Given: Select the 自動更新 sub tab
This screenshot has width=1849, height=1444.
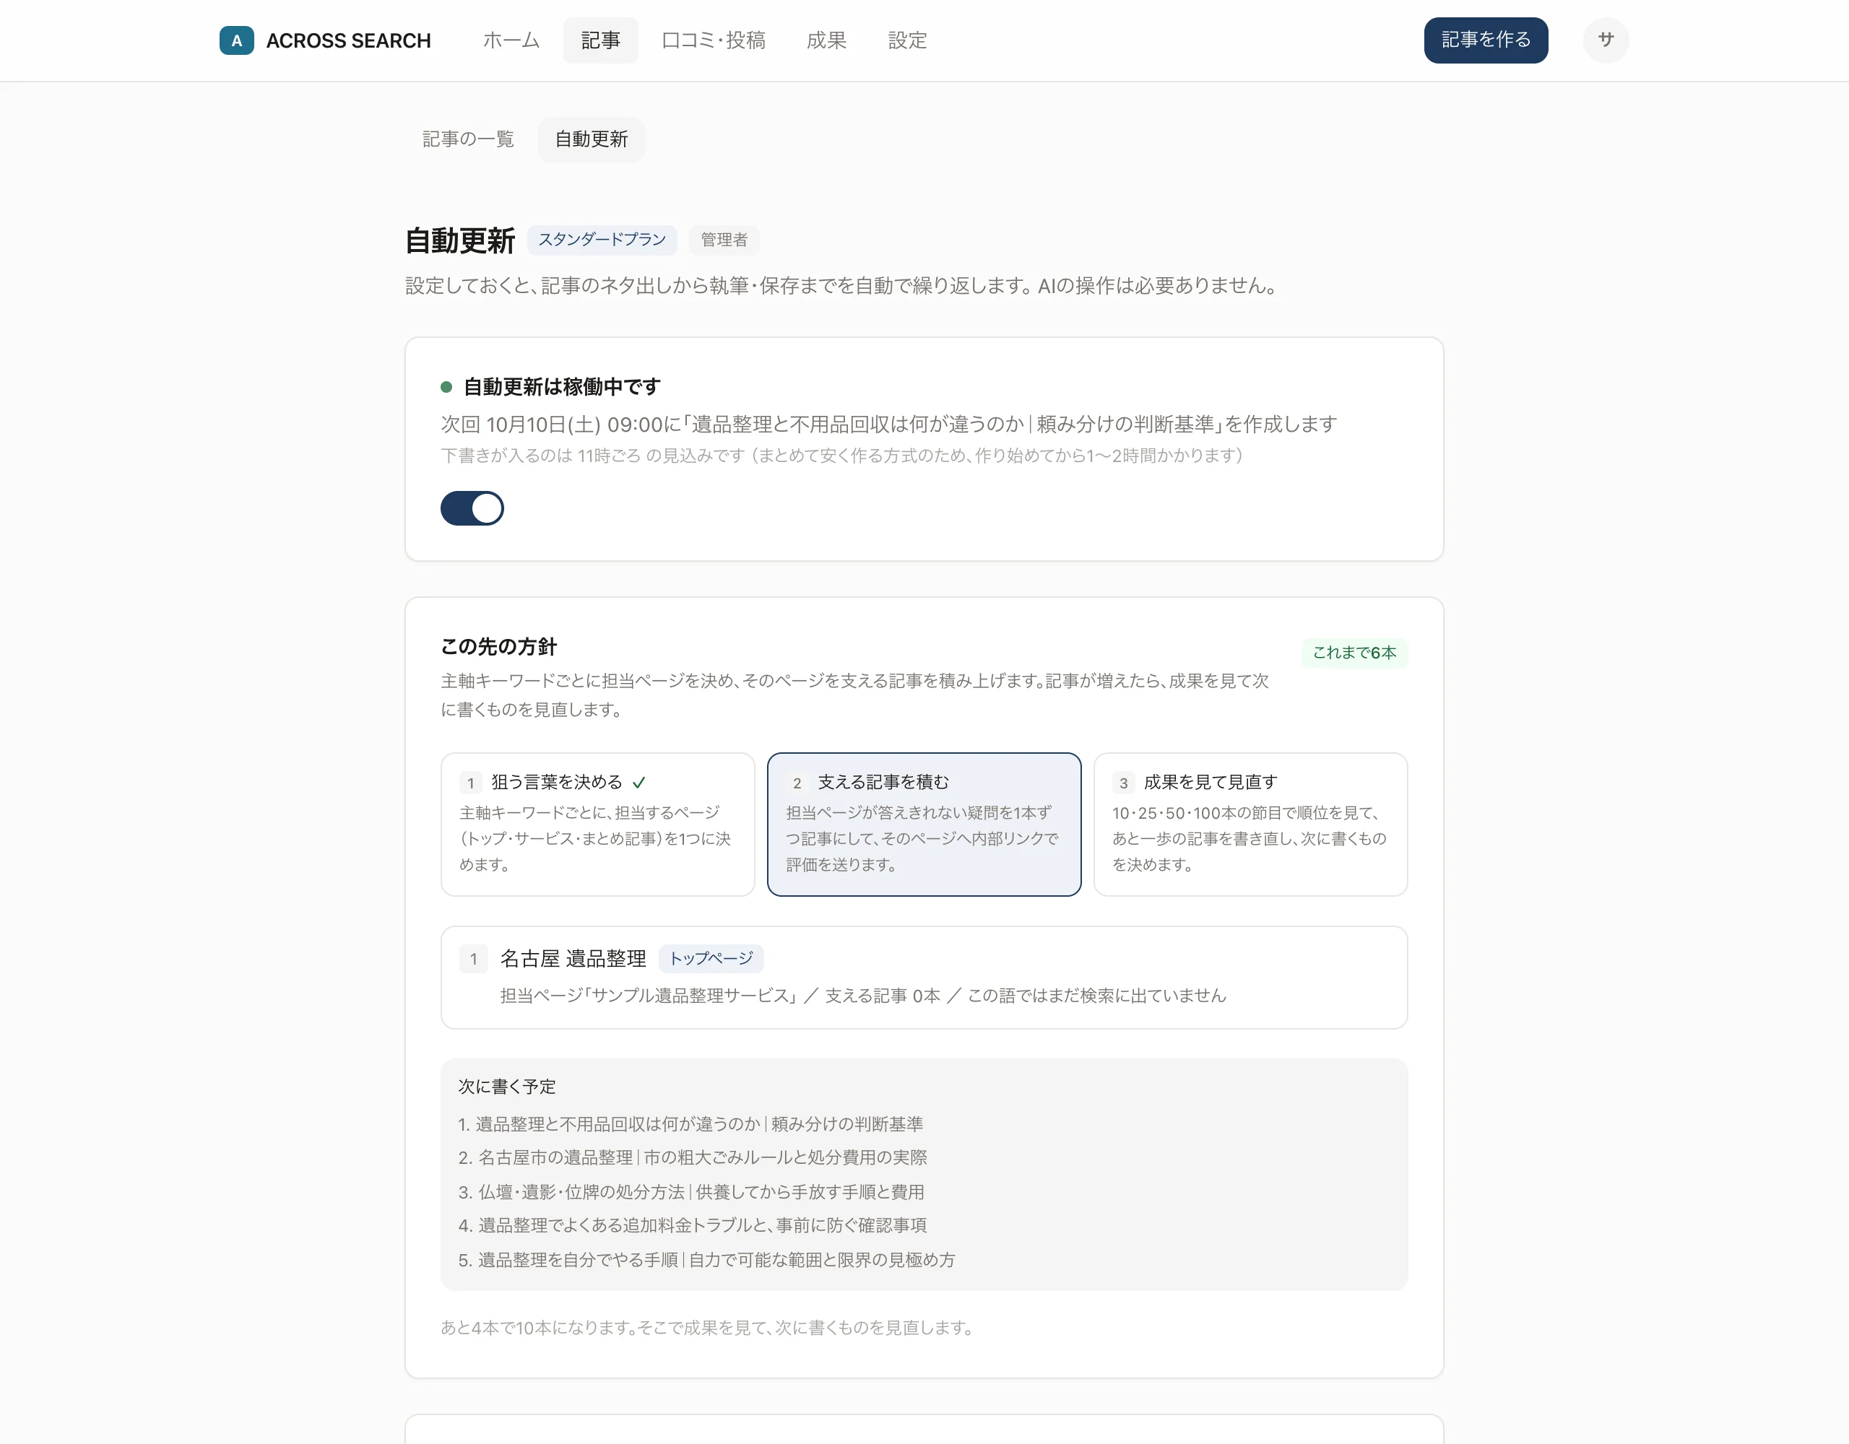Looking at the screenshot, I should point(591,139).
